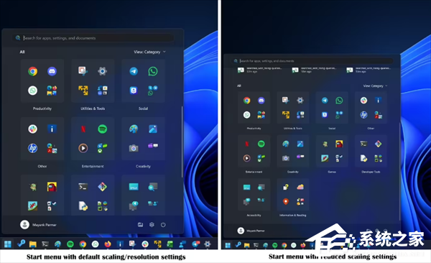
Task: Open Discord in right menu's Productivity folder
Action: click(261, 101)
